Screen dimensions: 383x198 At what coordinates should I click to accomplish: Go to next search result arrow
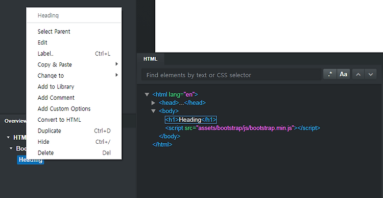(x=371, y=74)
